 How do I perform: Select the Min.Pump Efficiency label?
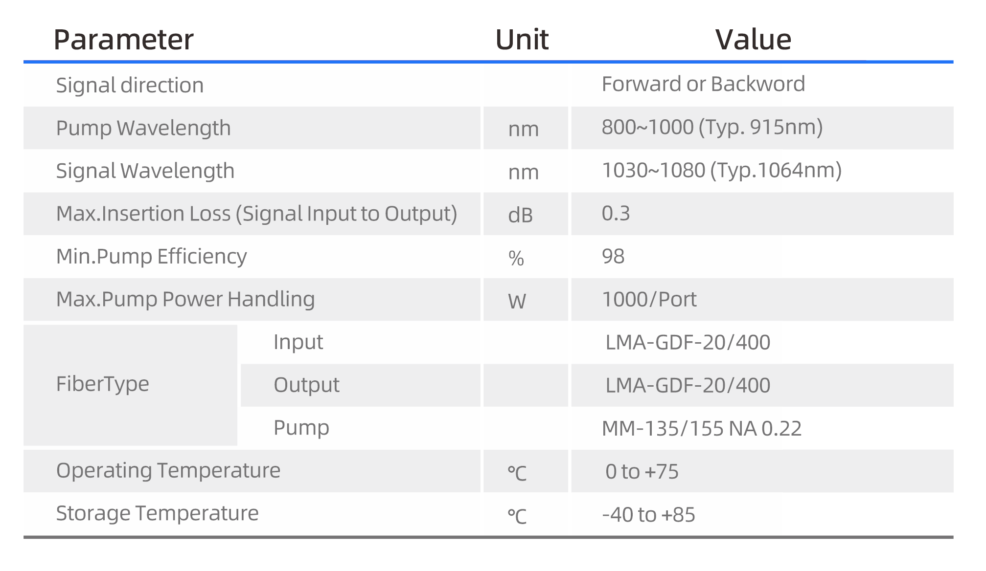coord(151,257)
